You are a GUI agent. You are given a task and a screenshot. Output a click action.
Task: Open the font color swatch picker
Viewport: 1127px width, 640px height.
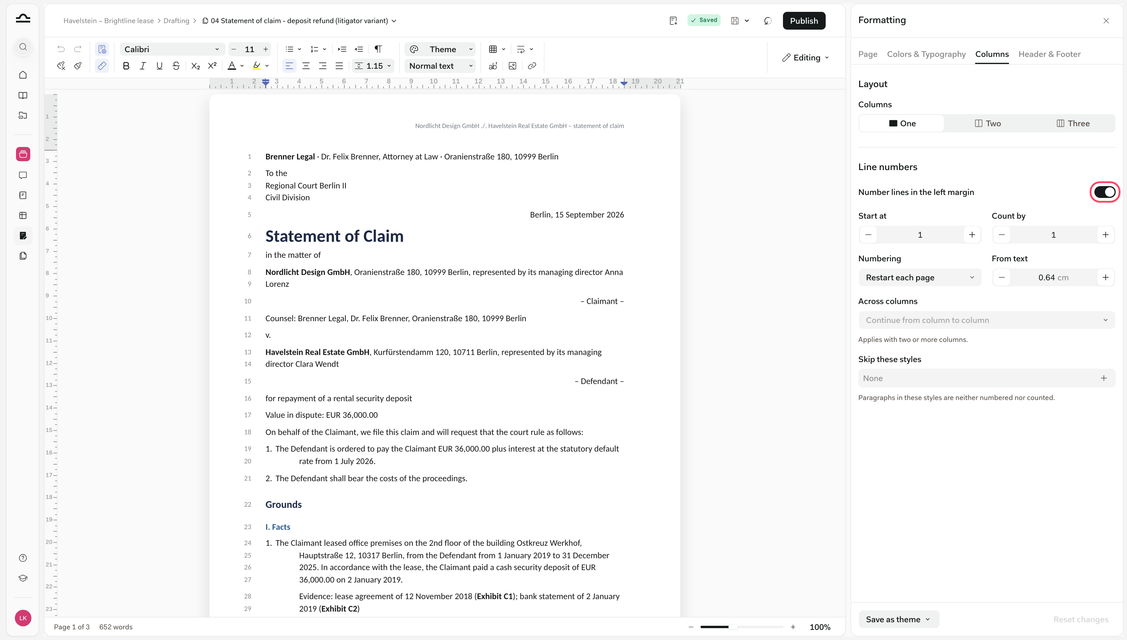236,66
